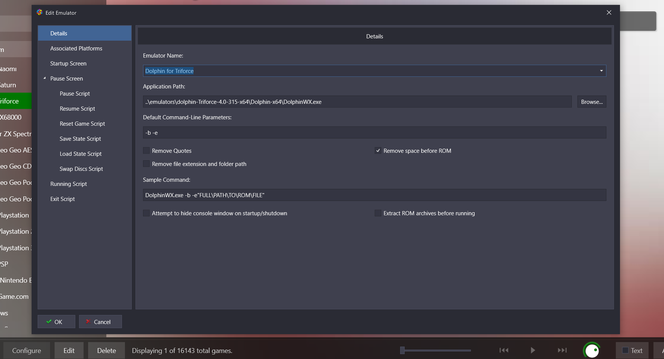Collapse the Pause Screen tree node
Image resolution: width=664 pixels, height=359 pixels.
click(44, 78)
